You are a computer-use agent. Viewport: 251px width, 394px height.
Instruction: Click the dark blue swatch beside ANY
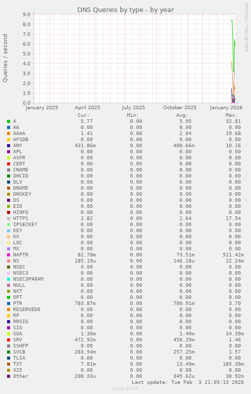point(9,146)
